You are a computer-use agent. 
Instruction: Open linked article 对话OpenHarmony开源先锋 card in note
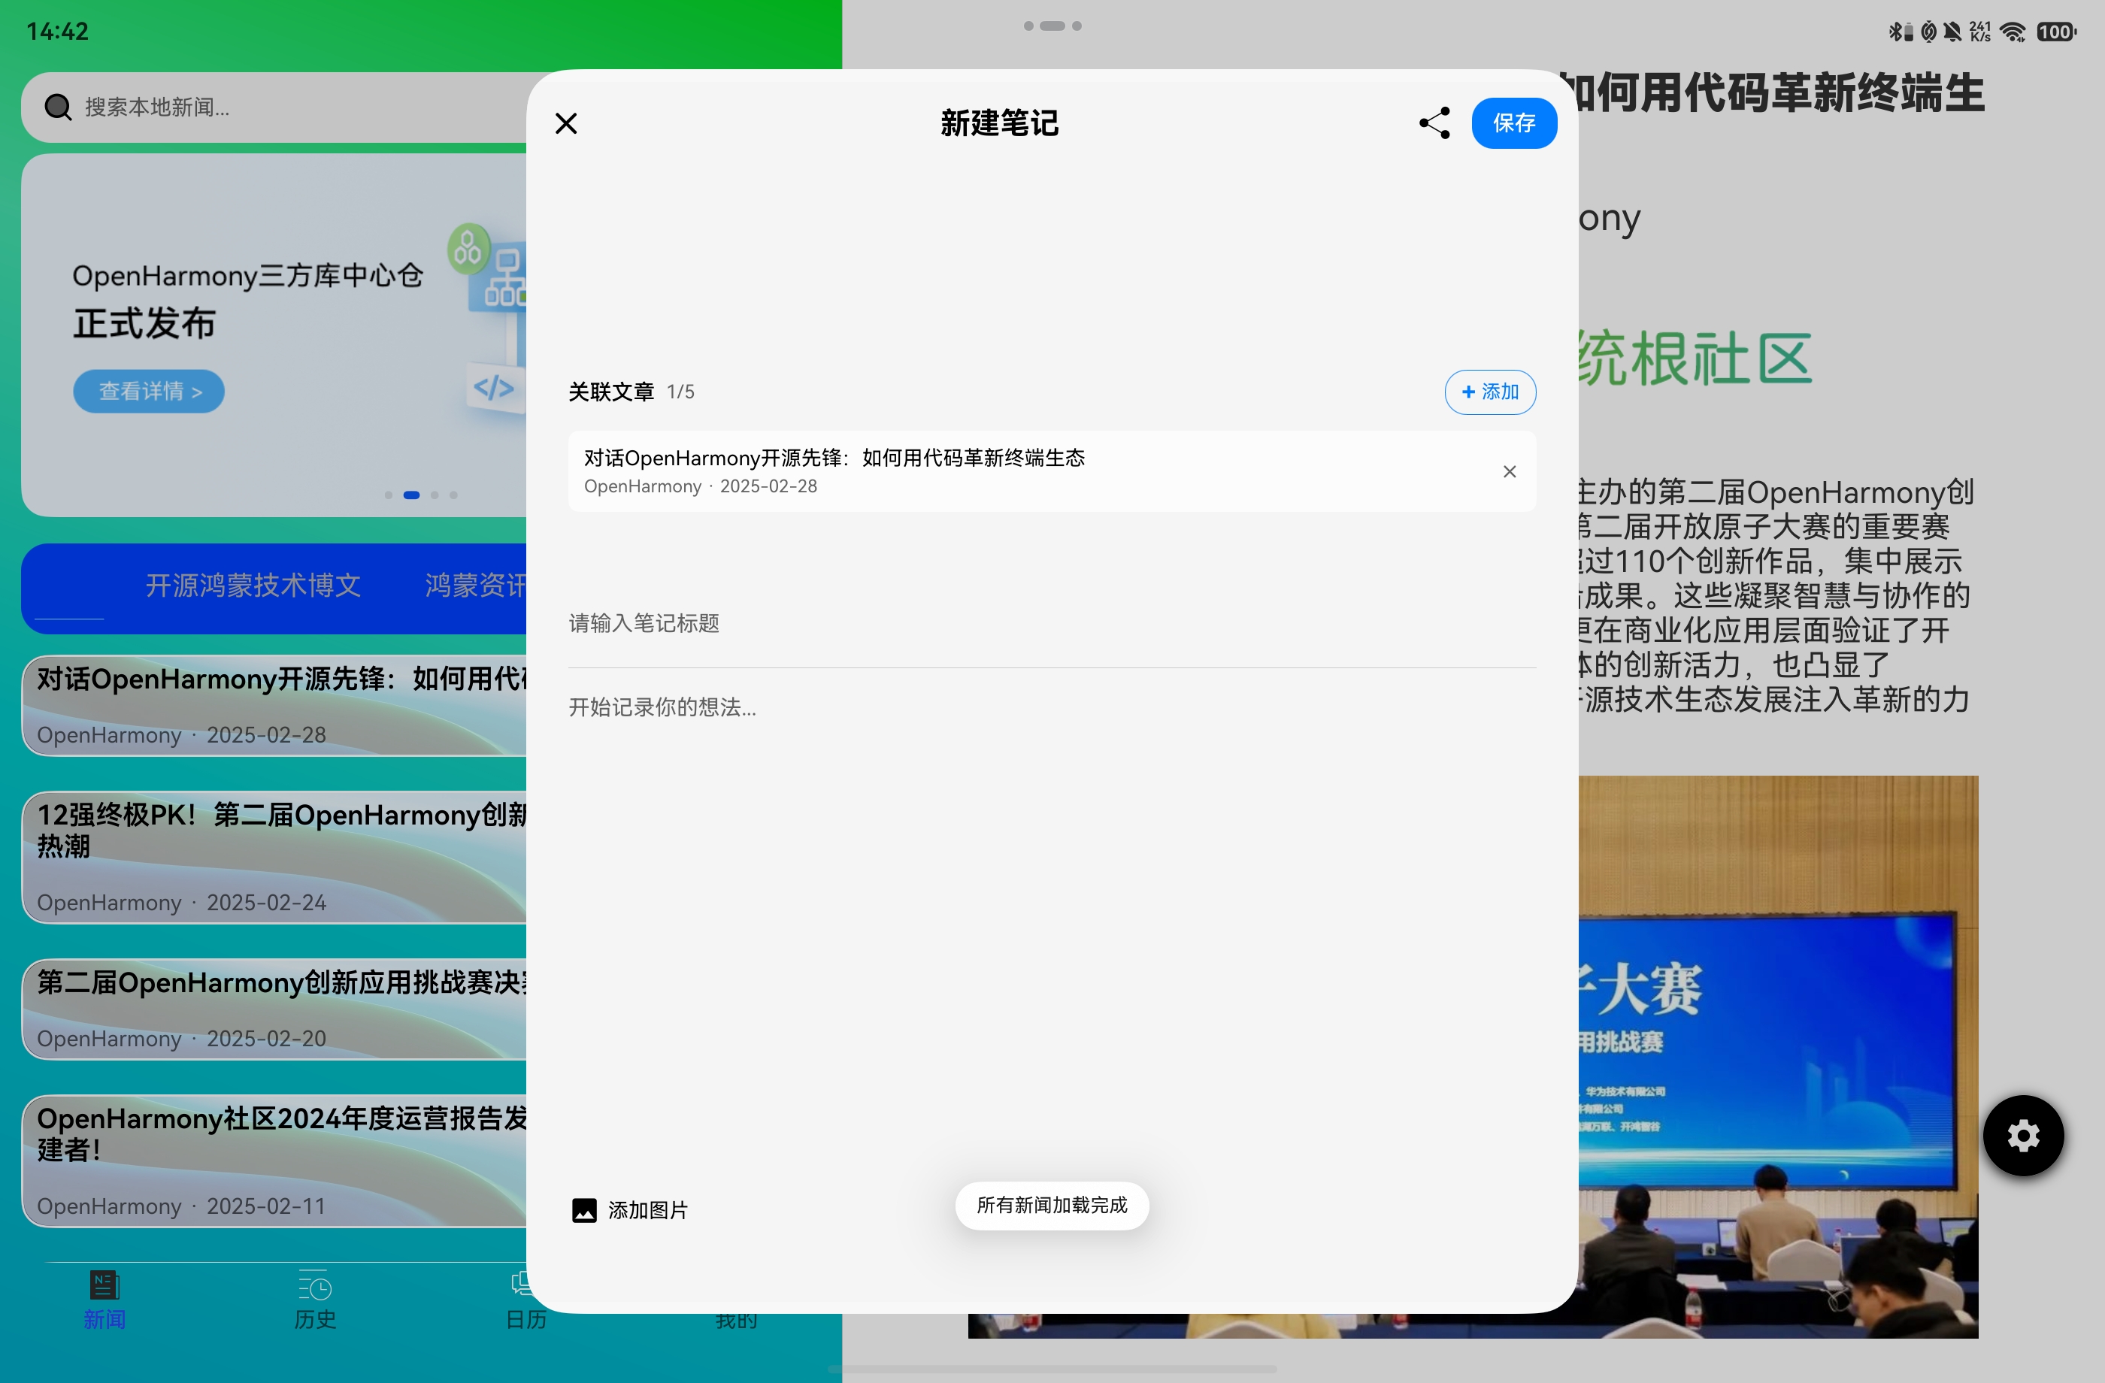[1051, 471]
